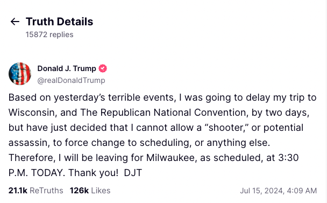Click the pink verified badge icon
The width and height of the screenshot is (327, 203).
(x=103, y=68)
